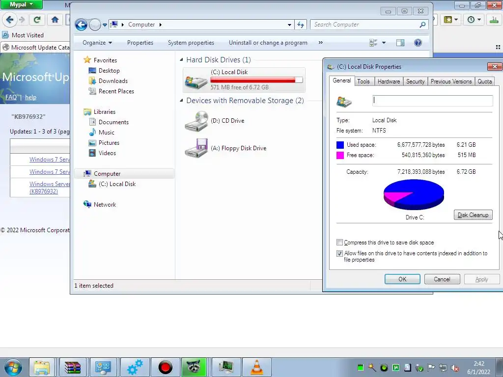Click Mypal browser back arrow
The width and height of the screenshot is (503, 377).
pos(10,20)
